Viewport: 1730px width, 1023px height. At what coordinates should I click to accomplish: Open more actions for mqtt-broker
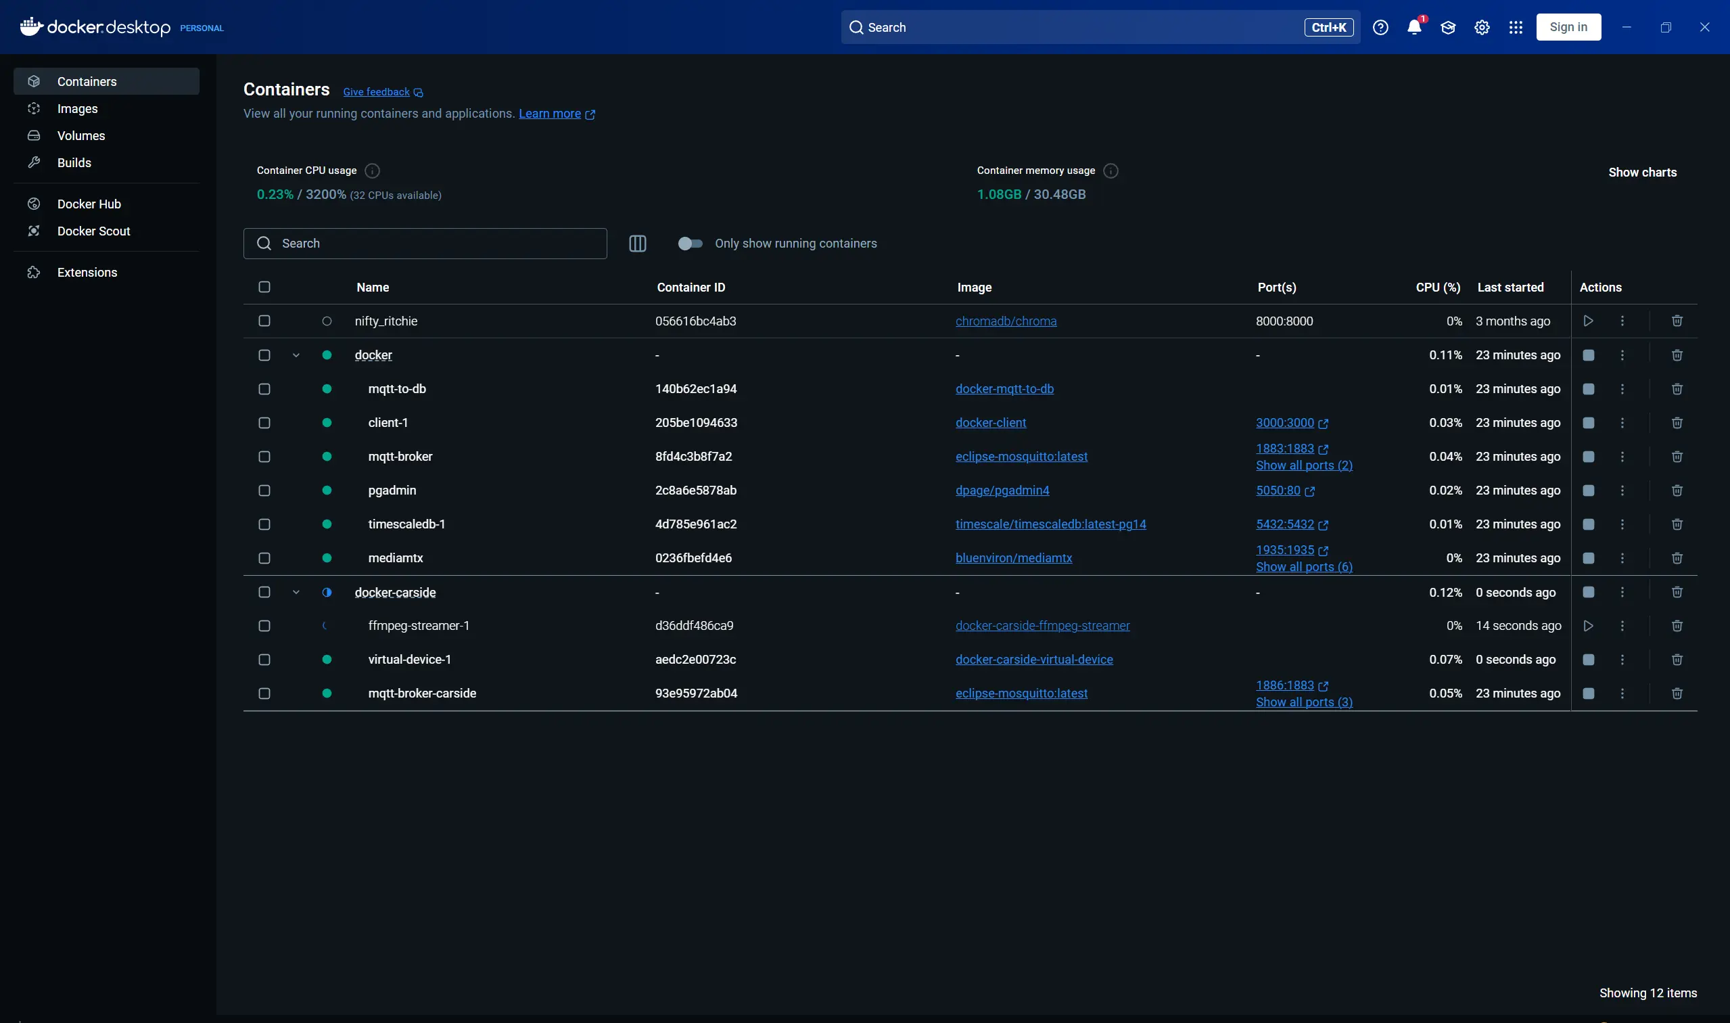click(1622, 456)
